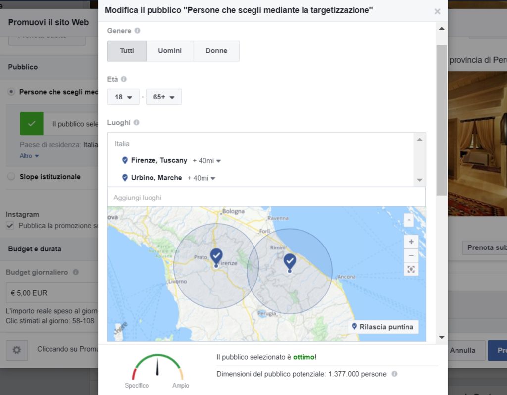Select the 'Persone che scegli' radio button
507x395 pixels.
(x=11, y=92)
